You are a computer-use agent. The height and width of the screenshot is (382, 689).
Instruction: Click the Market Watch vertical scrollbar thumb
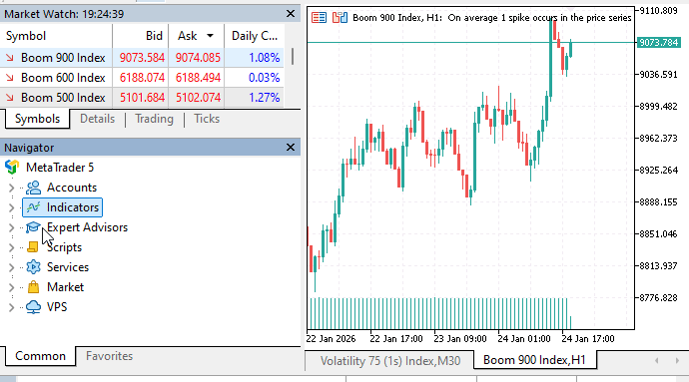click(x=293, y=56)
